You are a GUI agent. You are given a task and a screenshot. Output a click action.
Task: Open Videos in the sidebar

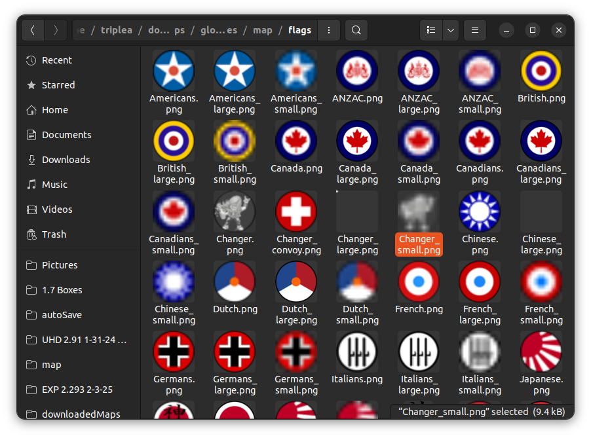click(79, 210)
